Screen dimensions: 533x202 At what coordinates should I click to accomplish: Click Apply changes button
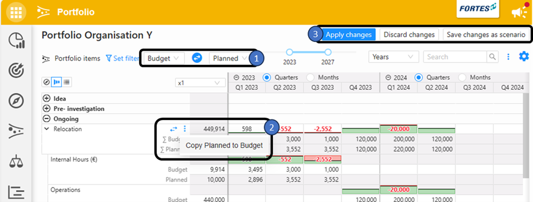(348, 35)
